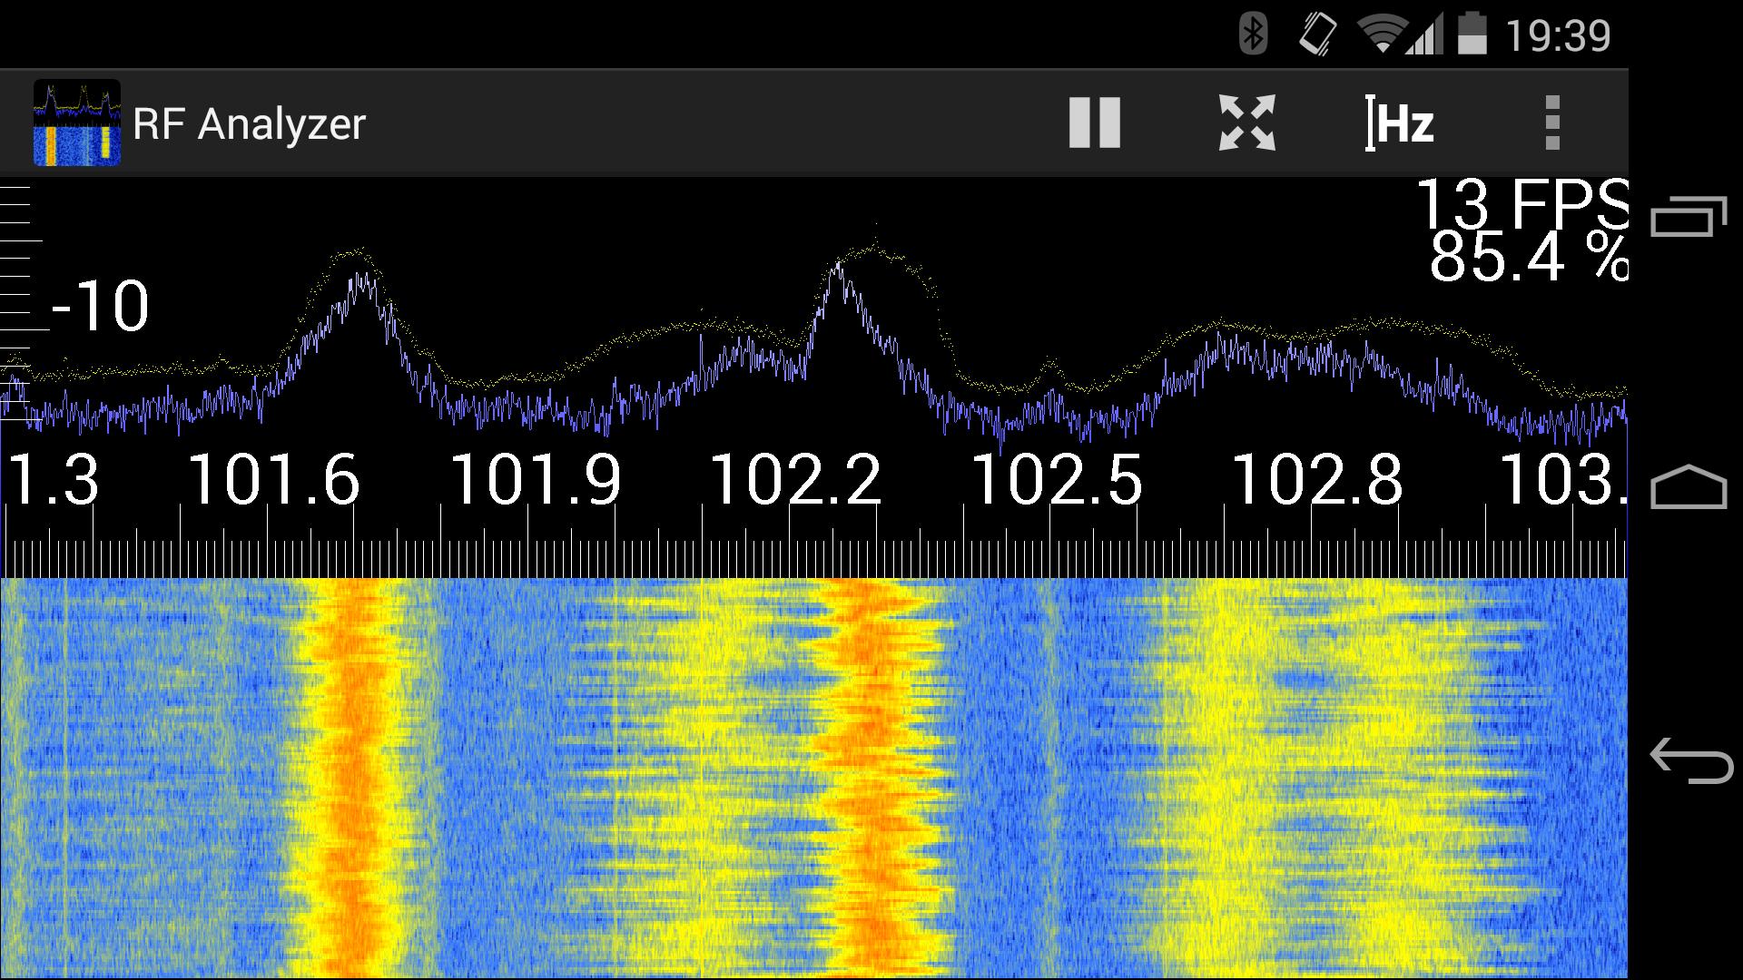Open the set frequency Hz dialog

pyautogui.click(x=1398, y=123)
